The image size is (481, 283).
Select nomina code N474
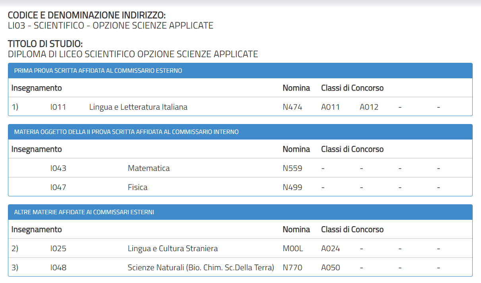[292, 107]
